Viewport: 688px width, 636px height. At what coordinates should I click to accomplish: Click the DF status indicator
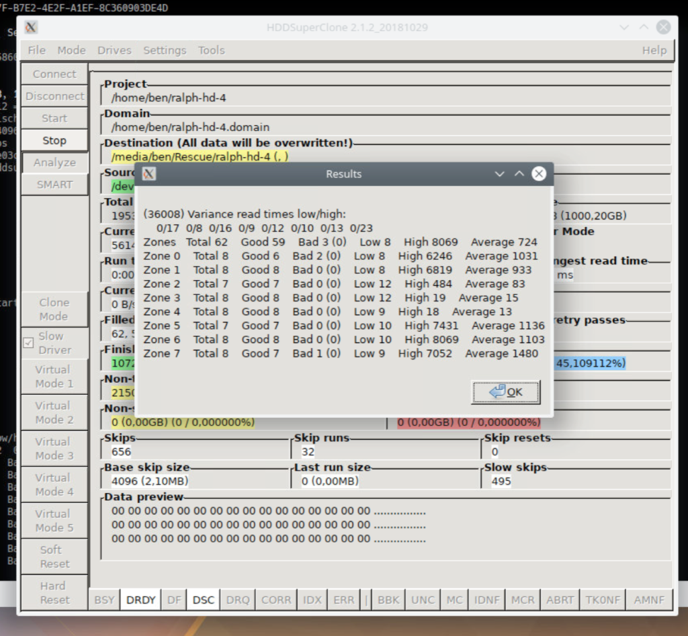[x=174, y=600]
